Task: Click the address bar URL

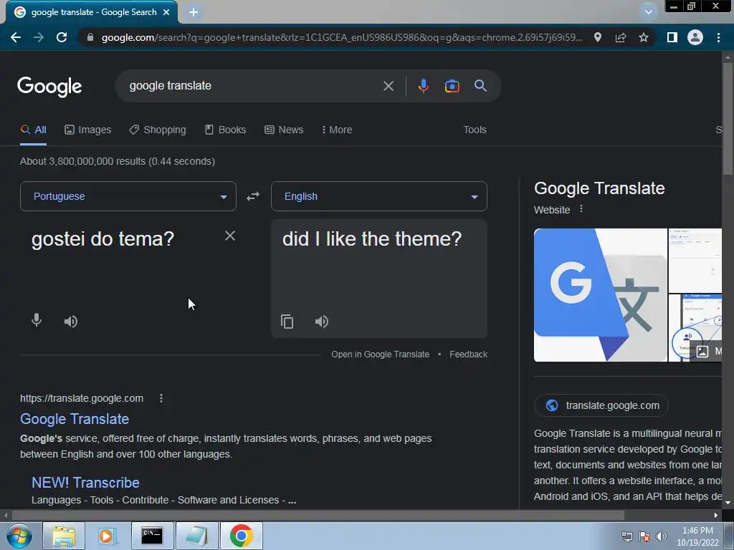Action: [342, 37]
